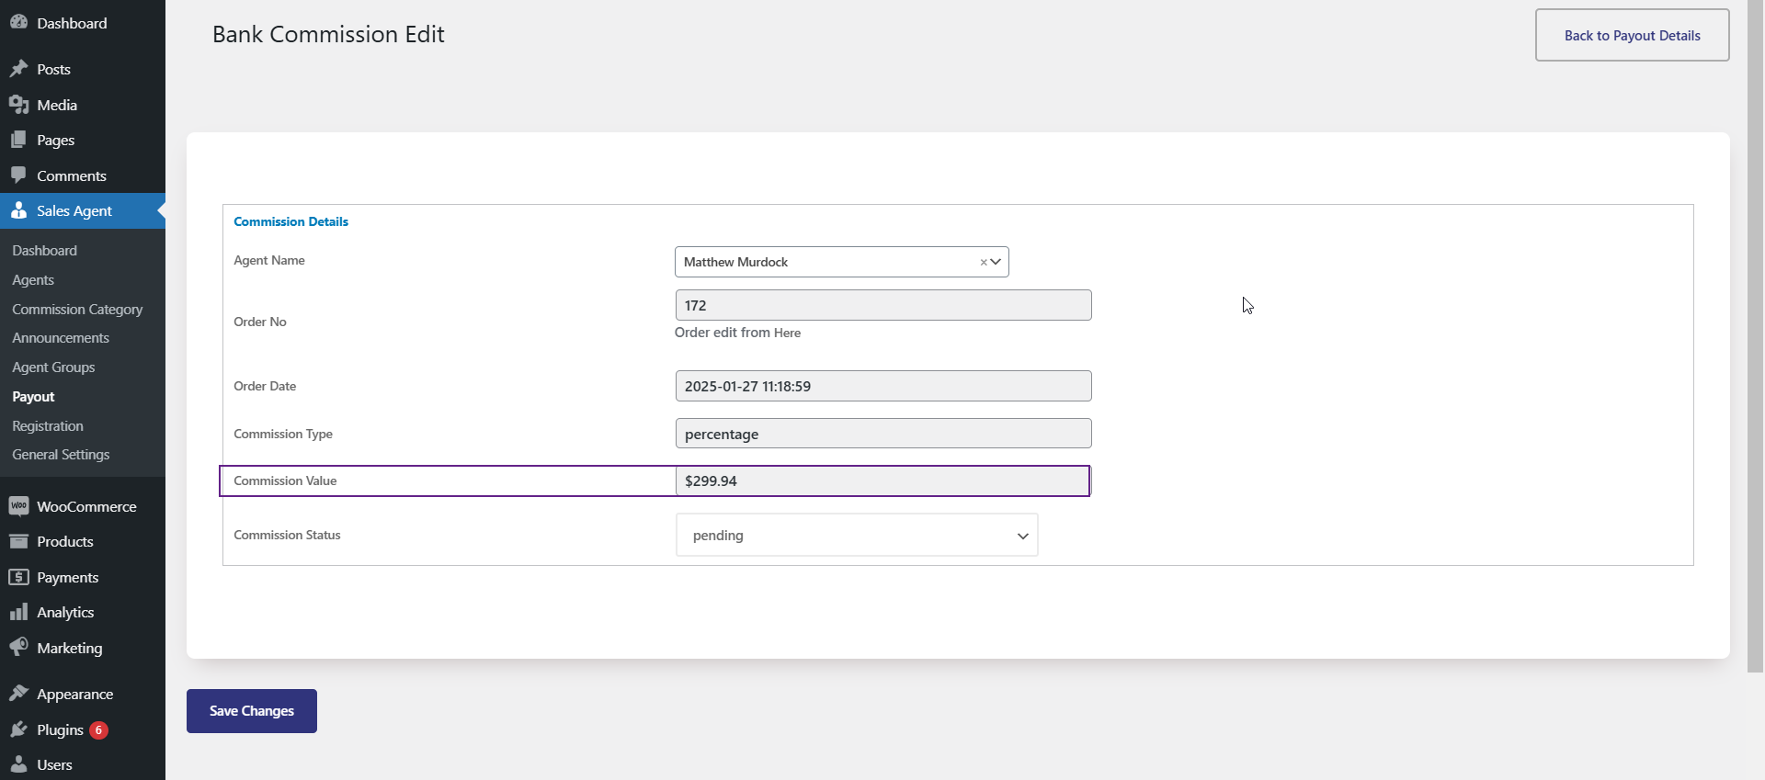Click the Order Date field
The height and width of the screenshot is (780, 1765).
click(883, 386)
